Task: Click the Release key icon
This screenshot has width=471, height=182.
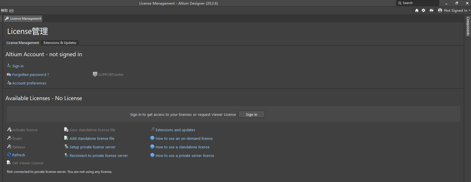Action: pyautogui.click(x=9, y=147)
